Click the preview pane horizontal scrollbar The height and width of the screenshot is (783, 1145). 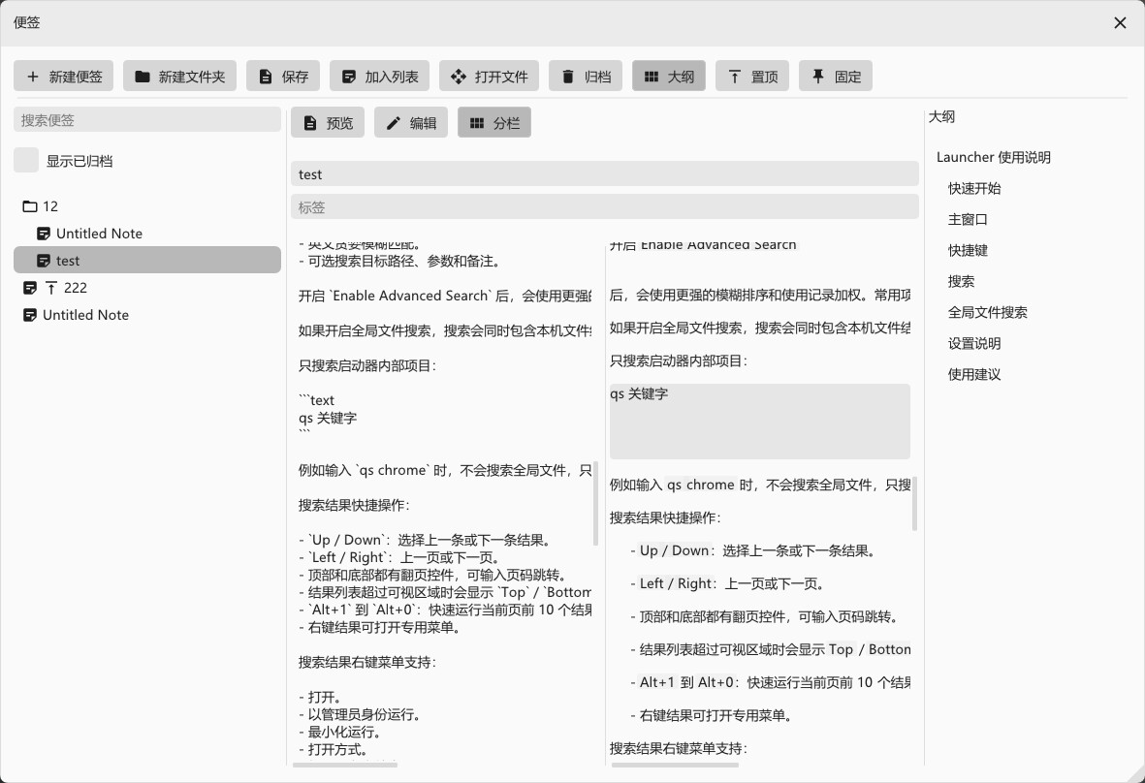coord(675,765)
